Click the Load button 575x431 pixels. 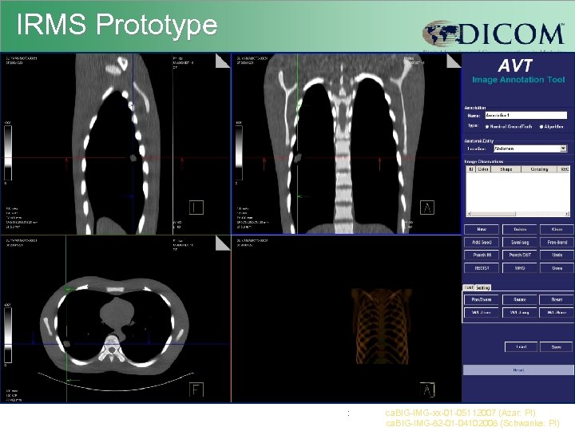pyautogui.click(x=521, y=346)
